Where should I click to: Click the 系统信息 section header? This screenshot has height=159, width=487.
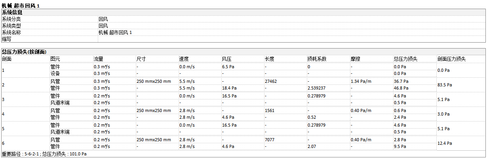click(x=12, y=13)
